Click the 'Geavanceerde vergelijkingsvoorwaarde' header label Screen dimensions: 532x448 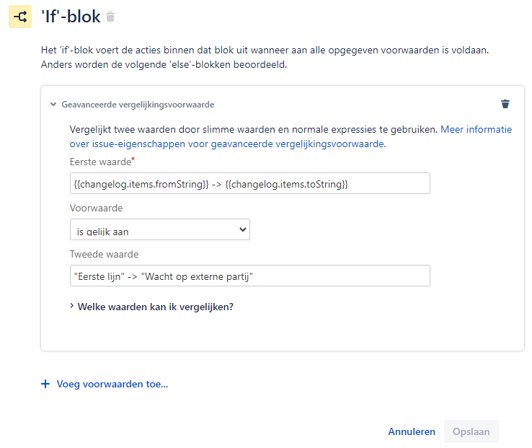coord(138,105)
